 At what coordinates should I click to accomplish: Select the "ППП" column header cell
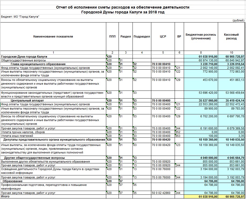click(112, 36)
